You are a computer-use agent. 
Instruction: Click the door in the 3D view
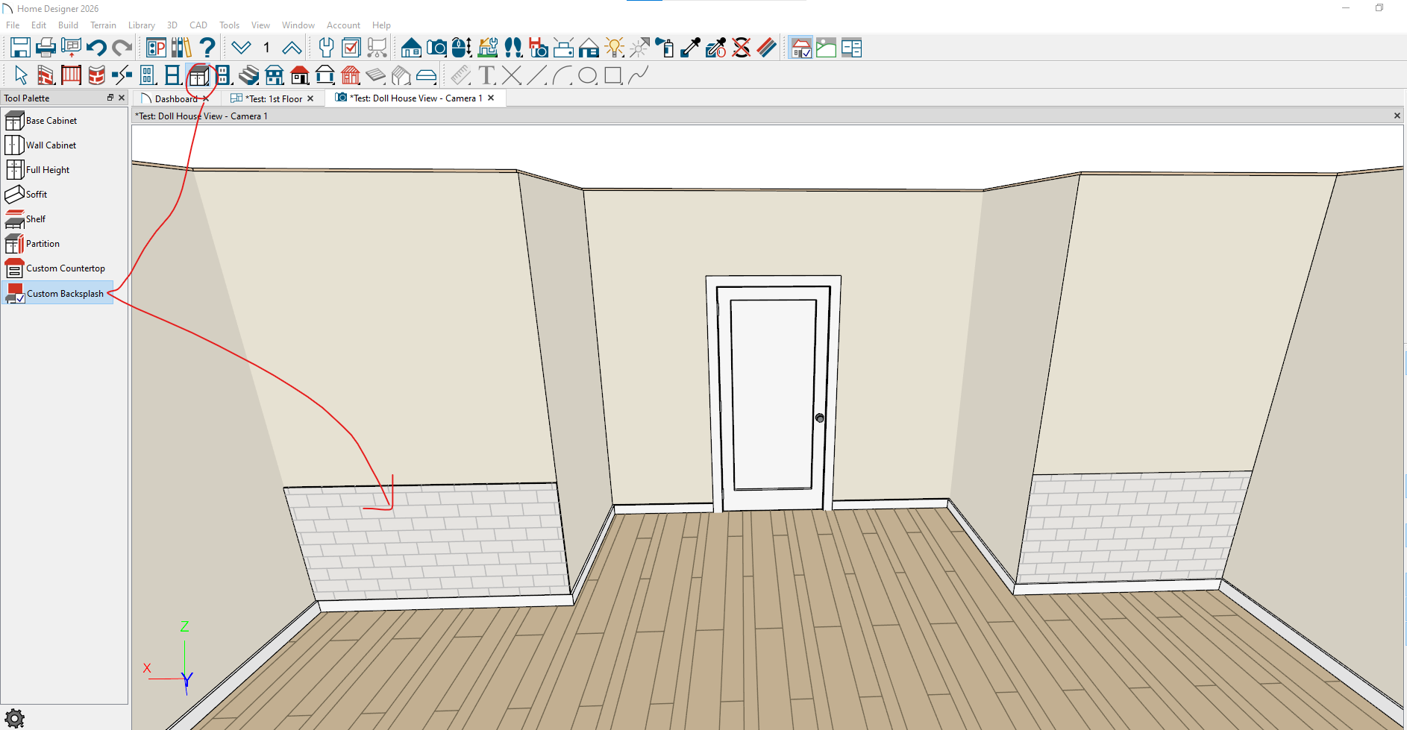pyautogui.click(x=772, y=394)
